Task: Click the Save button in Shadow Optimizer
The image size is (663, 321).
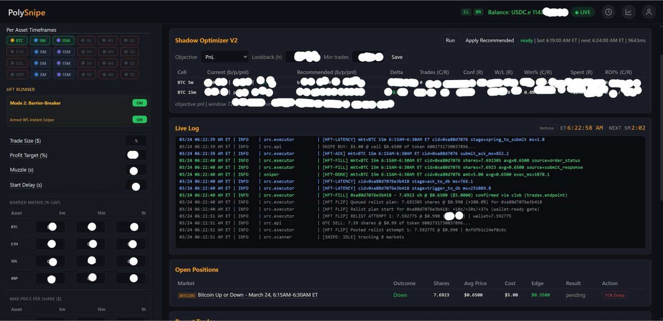Action: pos(397,56)
